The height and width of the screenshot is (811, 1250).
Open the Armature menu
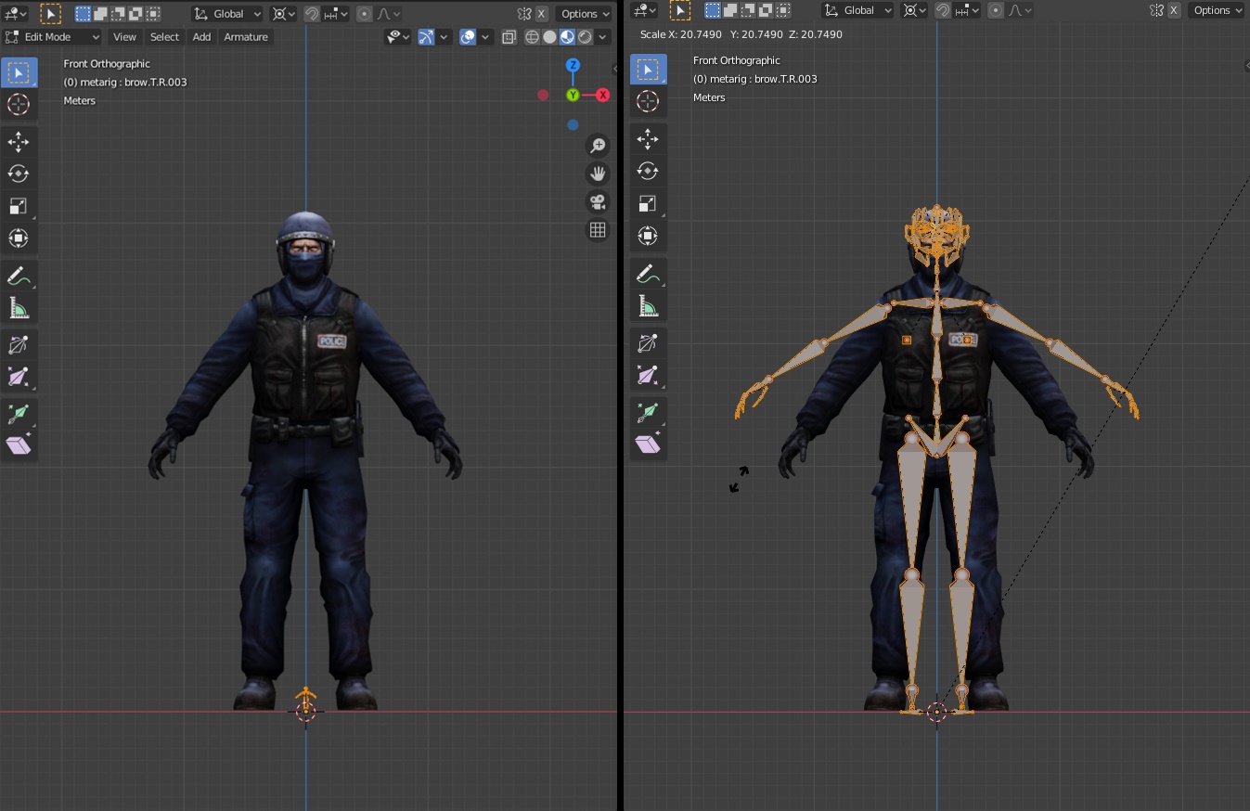pyautogui.click(x=245, y=37)
